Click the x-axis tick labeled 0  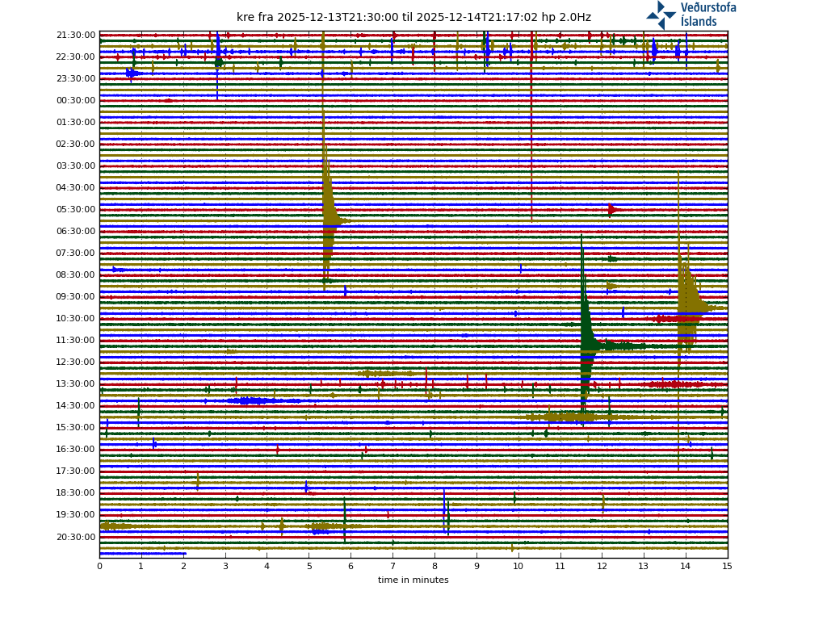click(99, 567)
